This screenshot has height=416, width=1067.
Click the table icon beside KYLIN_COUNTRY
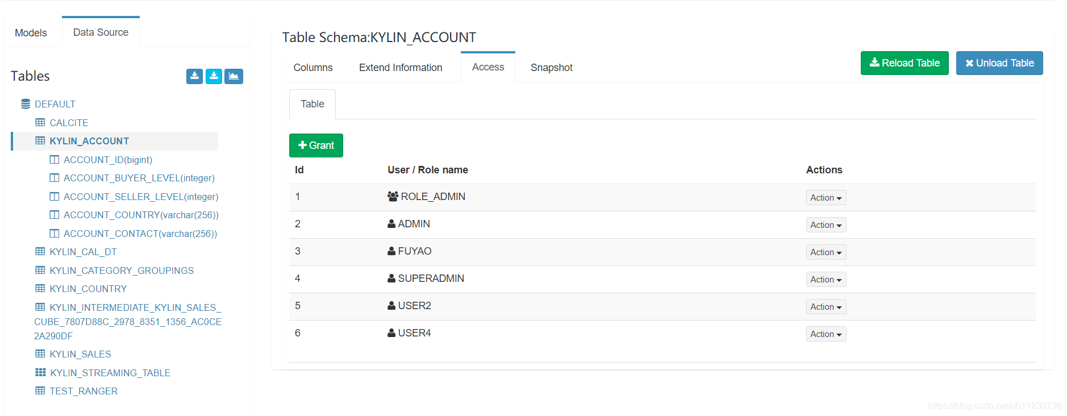pos(40,288)
